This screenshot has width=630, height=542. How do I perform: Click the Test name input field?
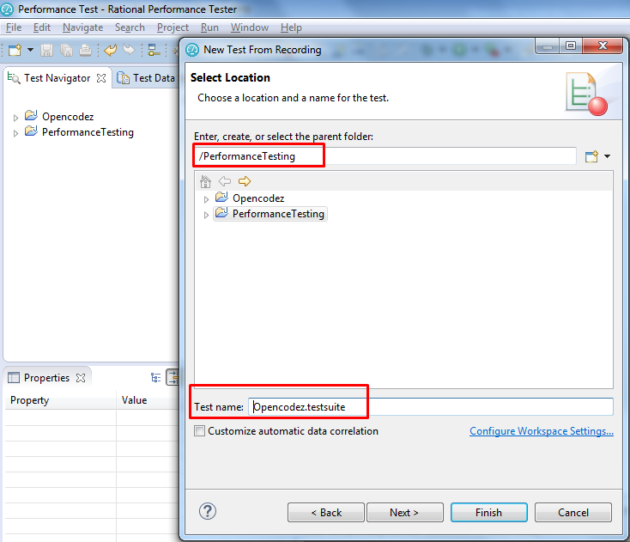click(x=431, y=407)
